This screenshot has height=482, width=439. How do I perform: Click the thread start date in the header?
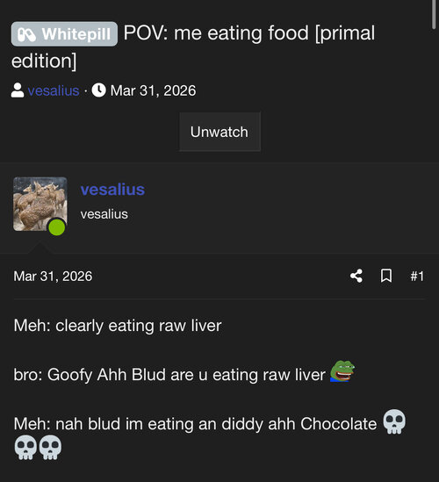coord(153,90)
